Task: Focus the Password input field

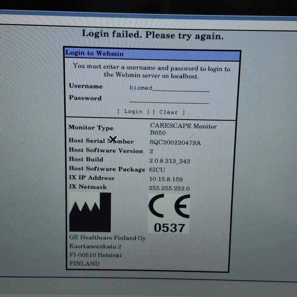Action: pyautogui.click(x=169, y=100)
